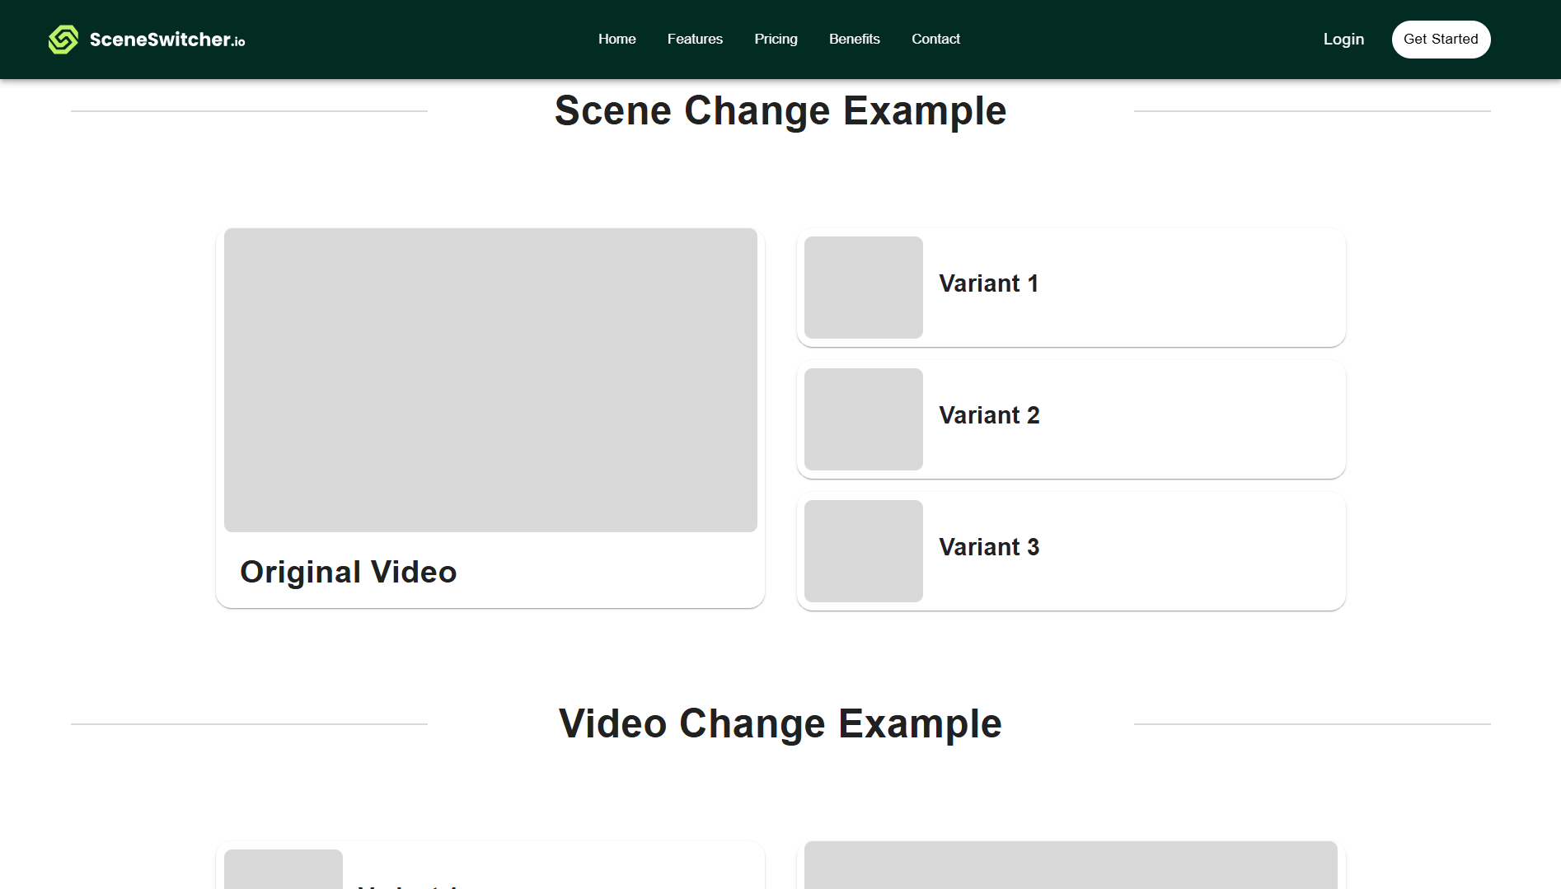Click the Variant 1 thumbnail image
Screen dimensions: 1561x889
(863, 288)
